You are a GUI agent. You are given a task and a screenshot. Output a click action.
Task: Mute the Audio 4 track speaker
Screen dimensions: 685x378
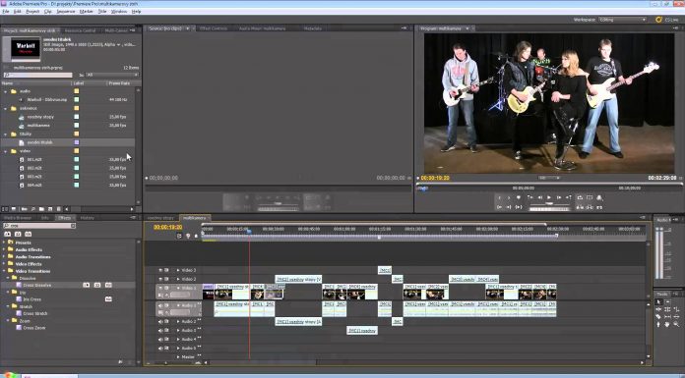(x=160, y=339)
